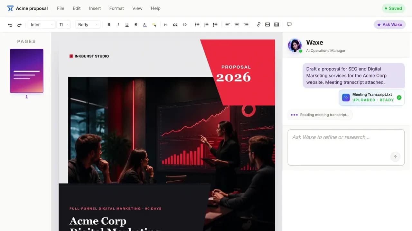
Task: Select the page 1 thumbnail
Action: [26, 71]
